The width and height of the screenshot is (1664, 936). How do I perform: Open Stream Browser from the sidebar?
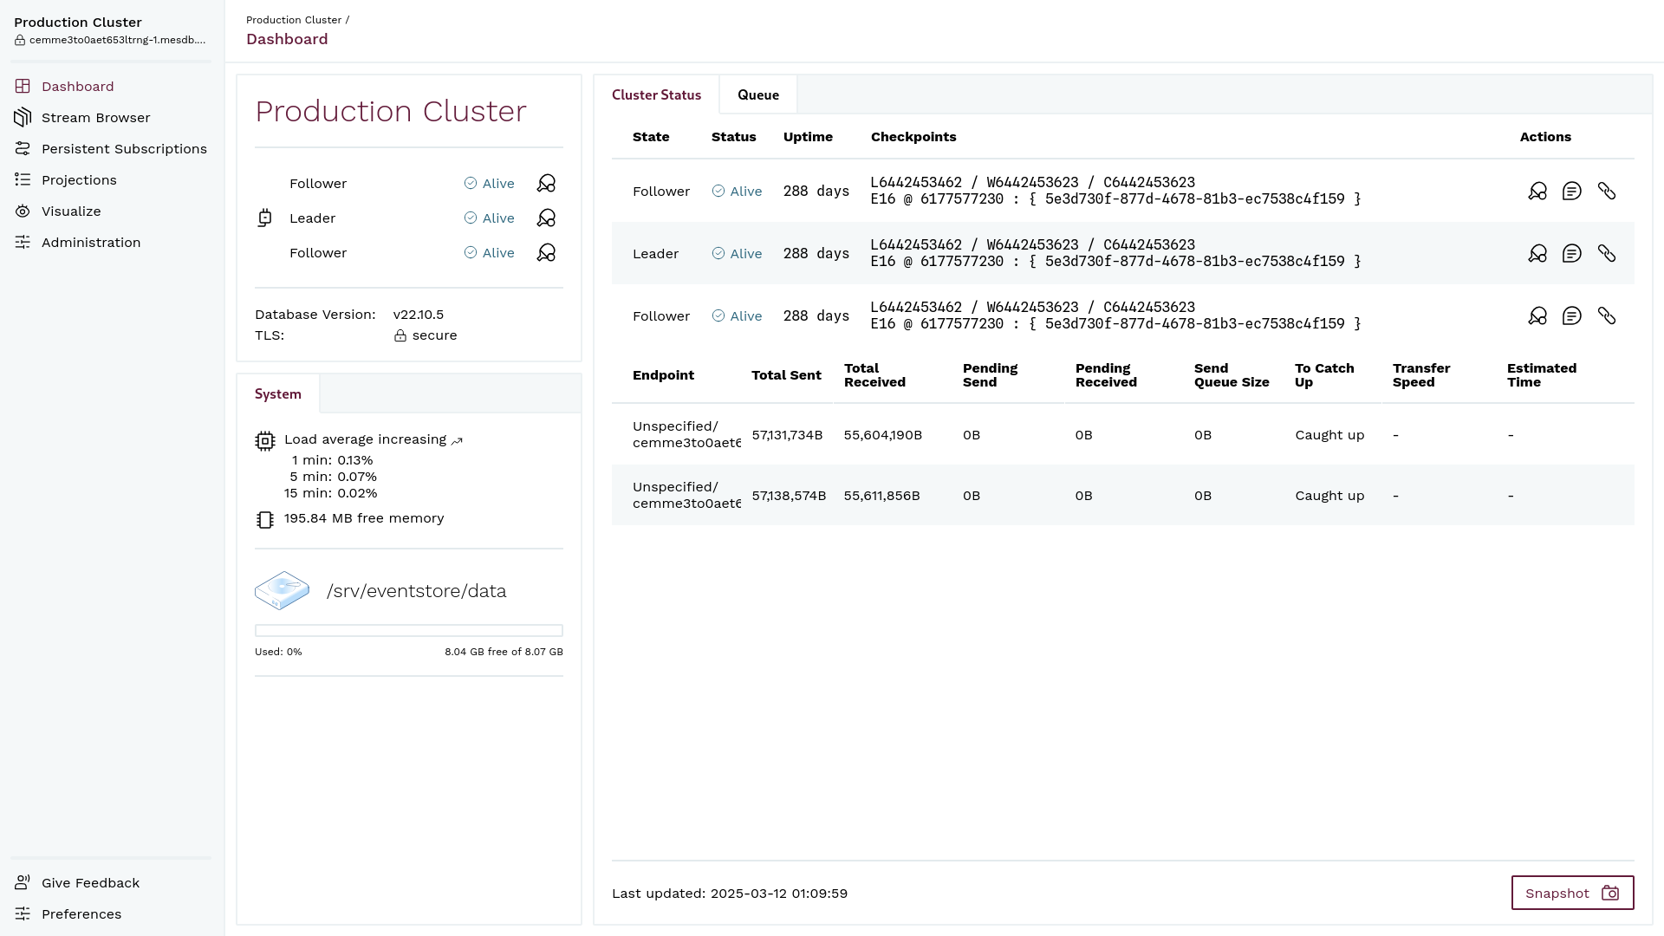tap(96, 117)
